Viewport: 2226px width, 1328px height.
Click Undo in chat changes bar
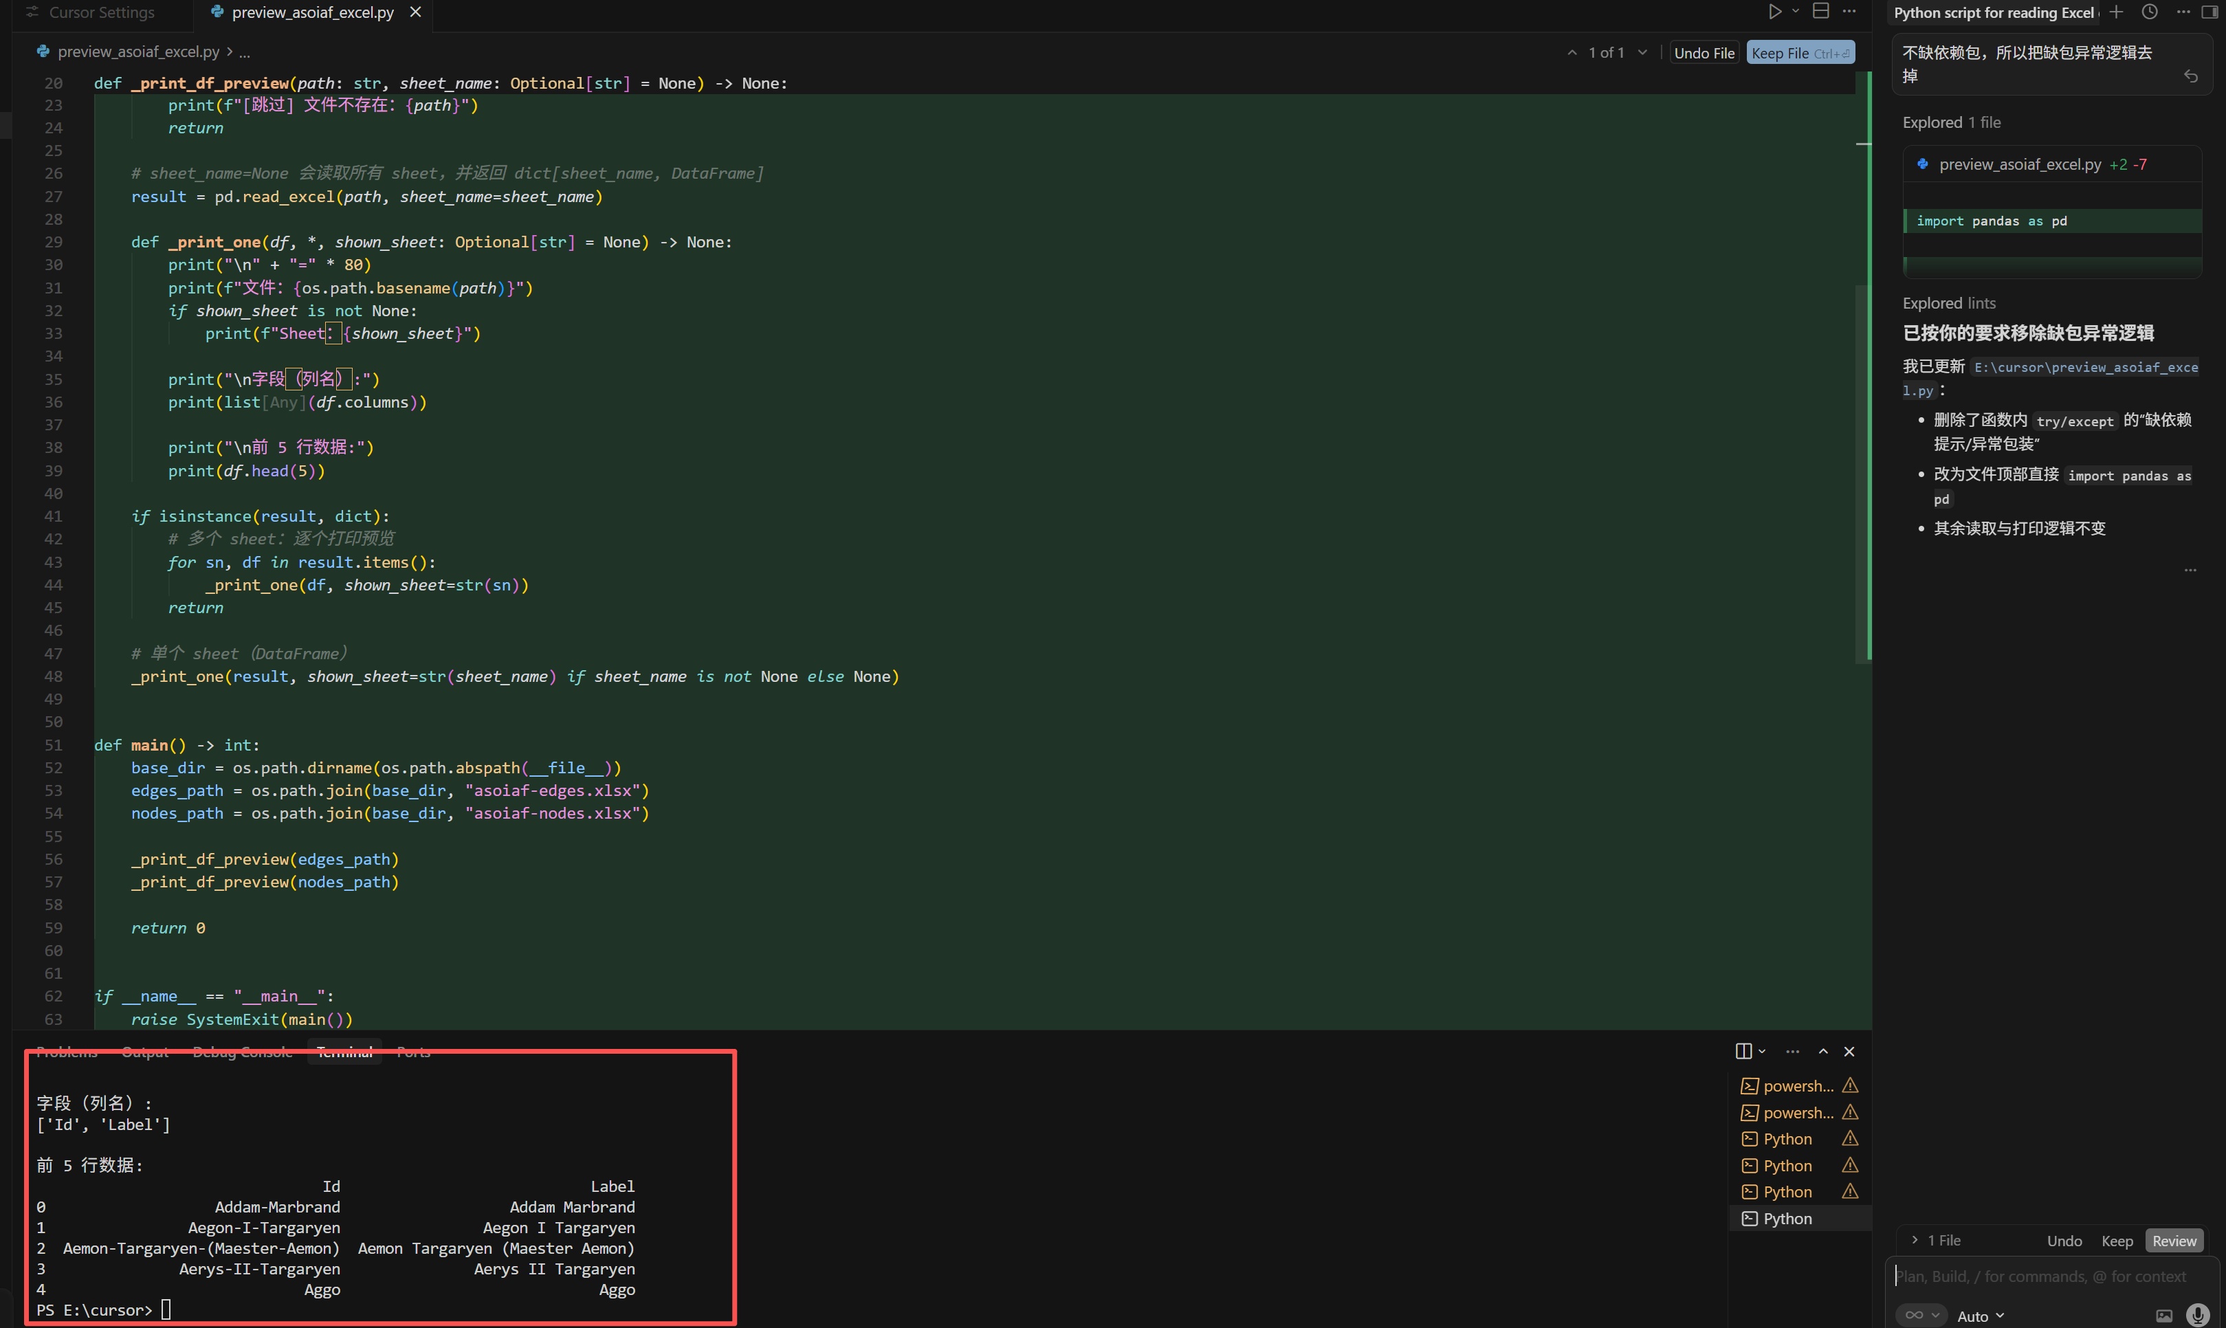pos(2064,1240)
